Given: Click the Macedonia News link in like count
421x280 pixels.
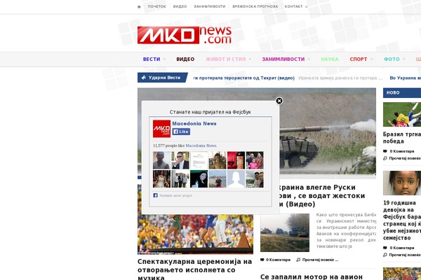Looking at the screenshot, I should [201, 146].
